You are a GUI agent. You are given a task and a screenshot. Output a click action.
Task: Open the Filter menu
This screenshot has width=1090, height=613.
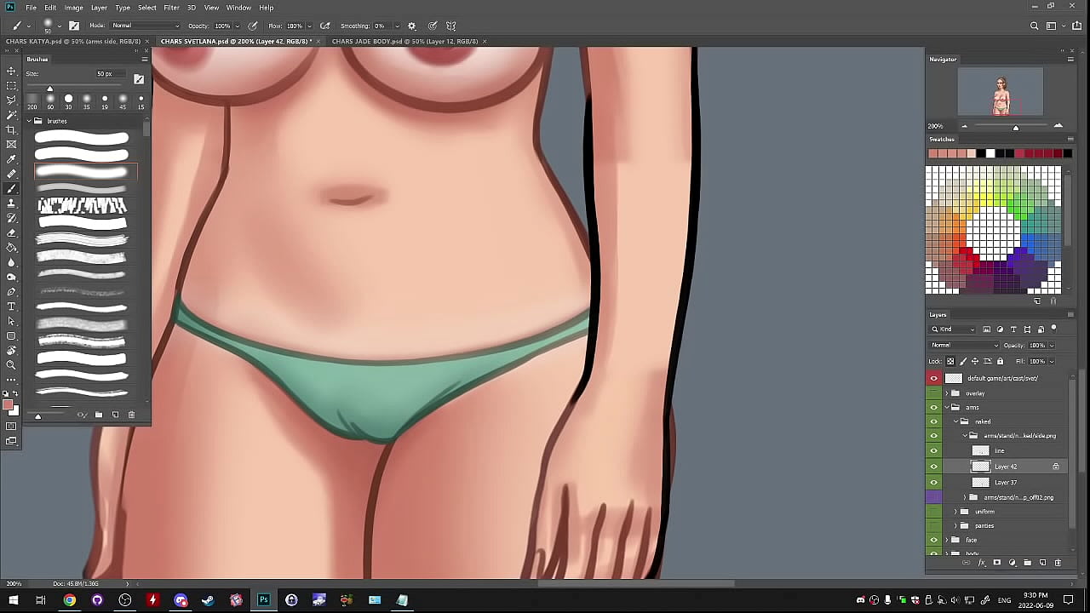pos(171,8)
